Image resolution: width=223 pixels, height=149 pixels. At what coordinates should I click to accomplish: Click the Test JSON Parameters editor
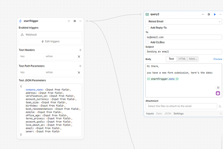coord(50,110)
